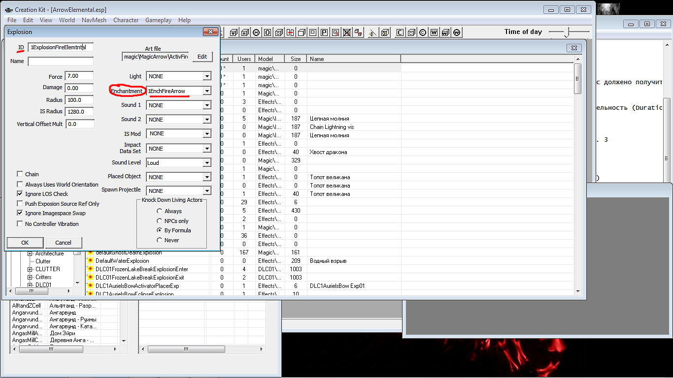
Task: Open the Enchantment dropdown
Action: [207, 91]
